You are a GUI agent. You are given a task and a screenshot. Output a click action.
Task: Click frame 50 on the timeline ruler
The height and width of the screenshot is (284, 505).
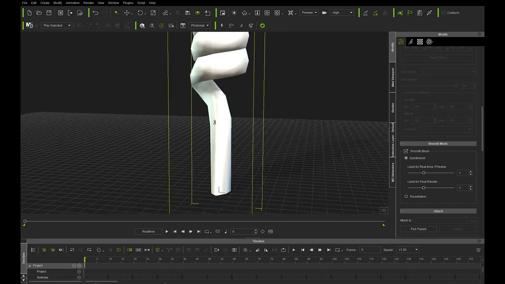click(209, 259)
